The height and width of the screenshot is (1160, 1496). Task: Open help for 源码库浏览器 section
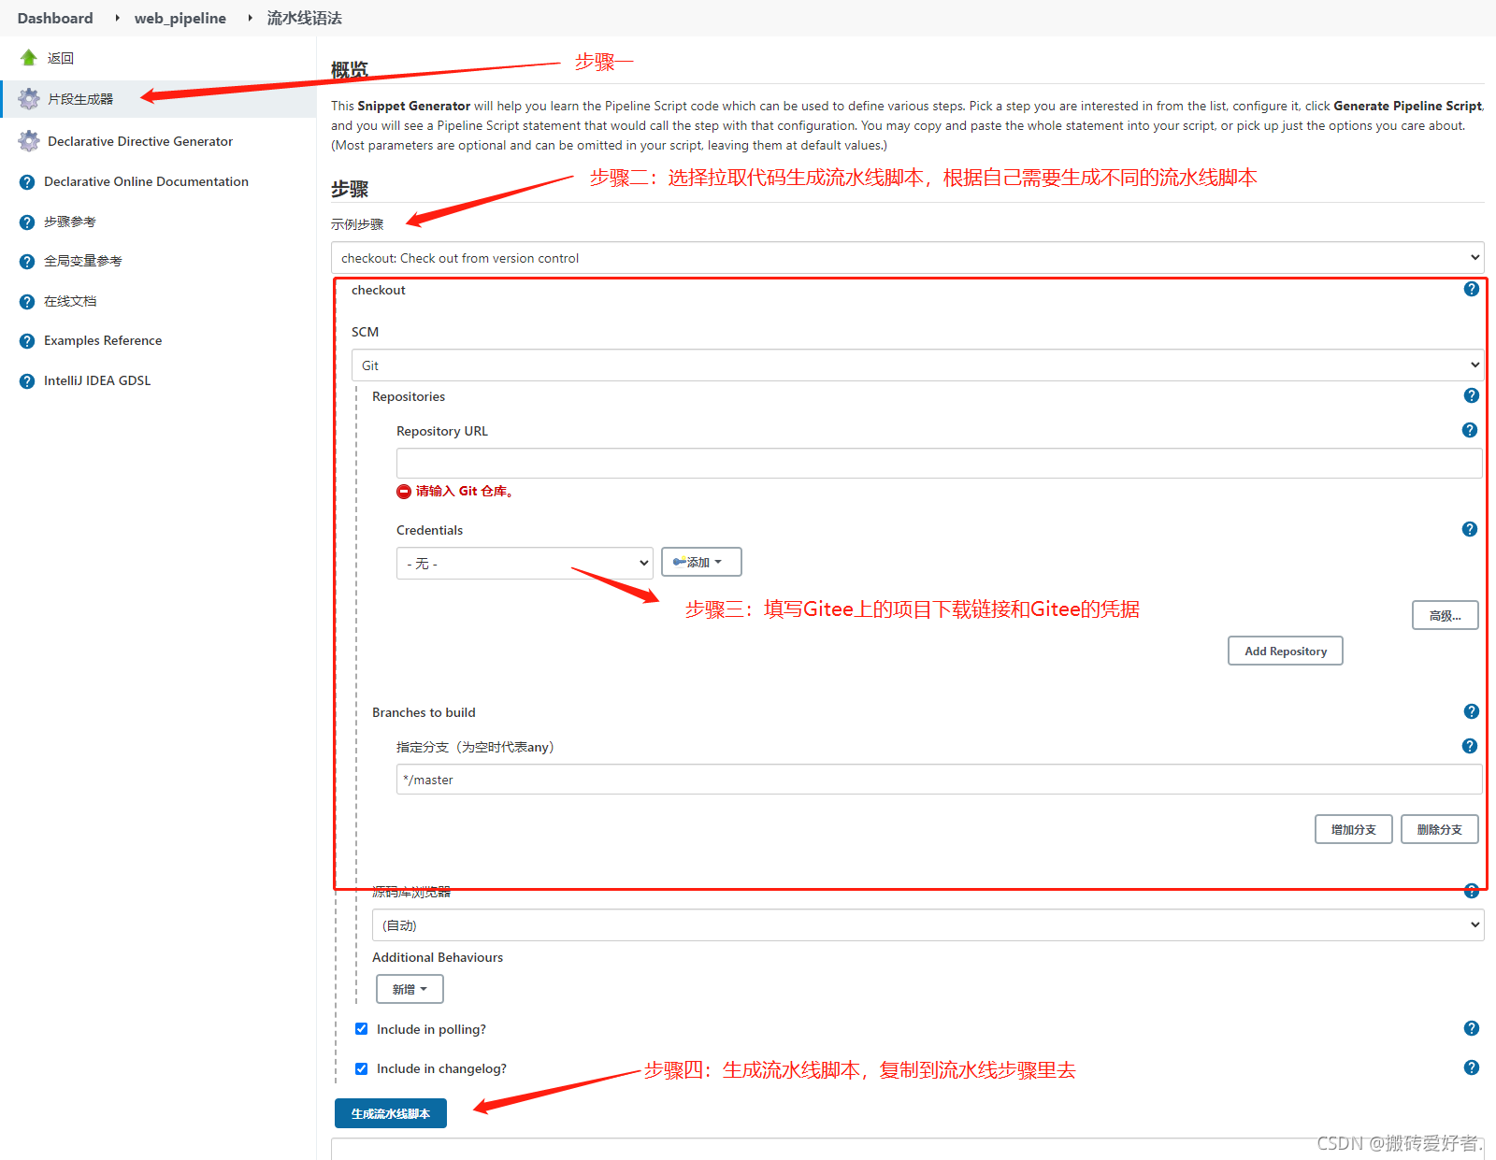coord(1472,891)
